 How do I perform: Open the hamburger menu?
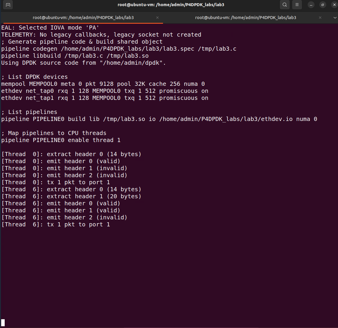point(297,5)
